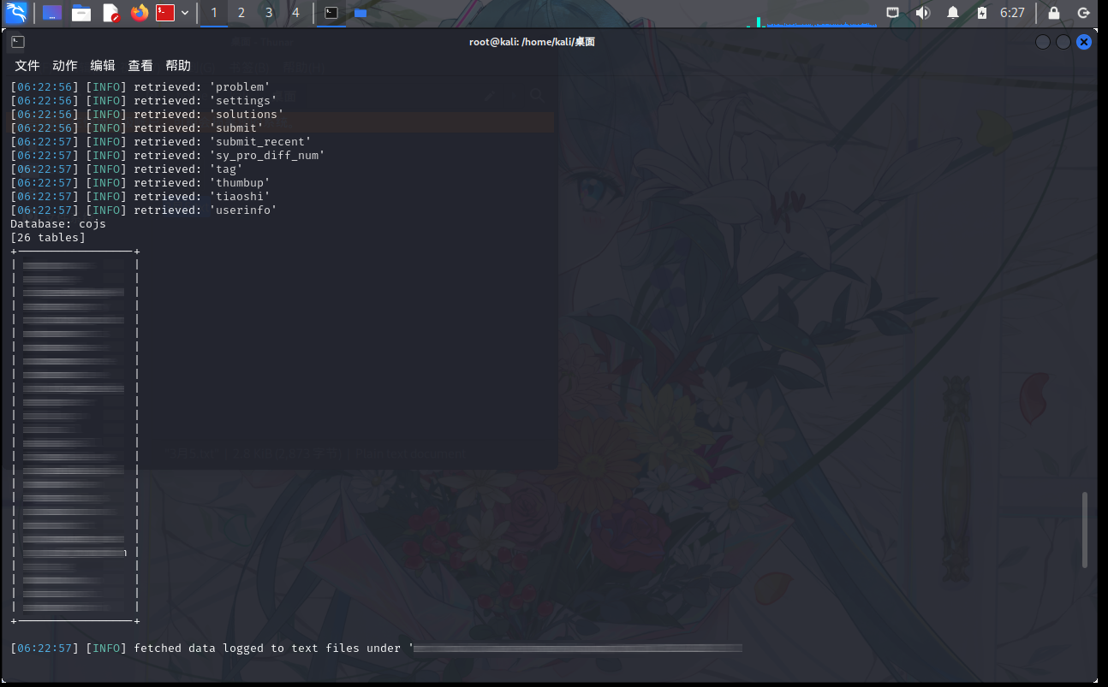Click the 'userinfo' retrieved line

pos(144,210)
